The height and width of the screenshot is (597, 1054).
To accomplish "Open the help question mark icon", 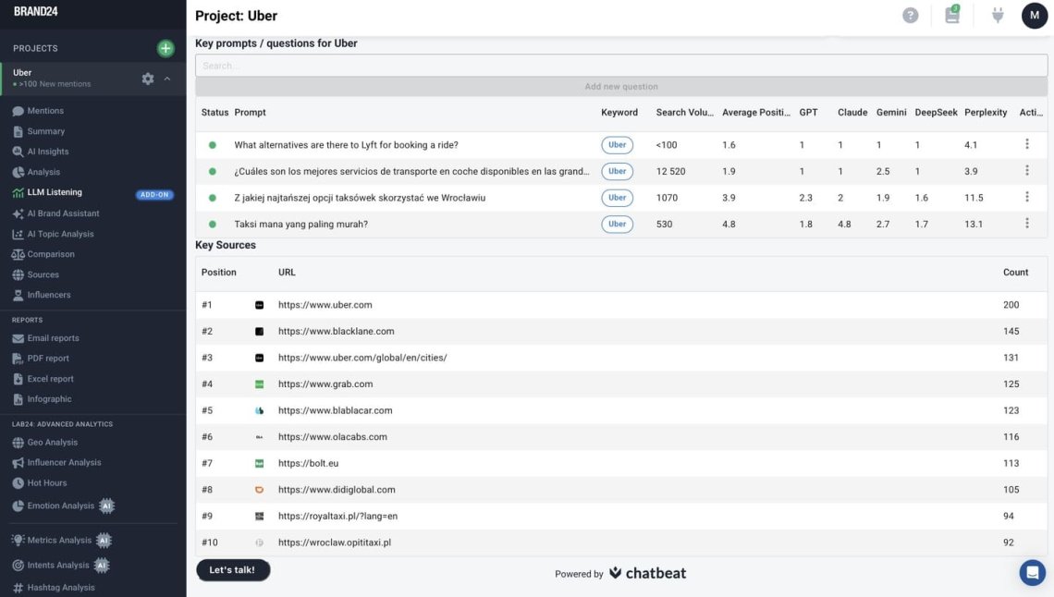I will click(x=910, y=16).
